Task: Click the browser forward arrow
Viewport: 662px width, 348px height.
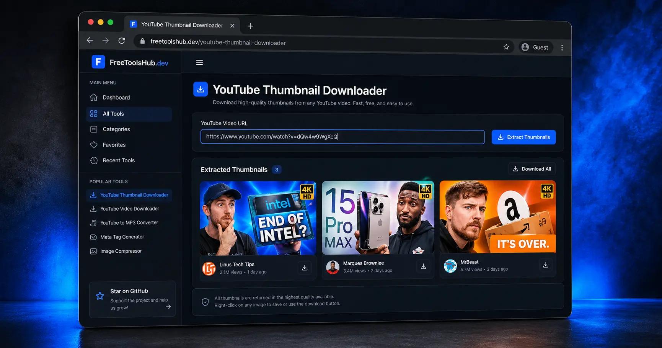Action: coord(106,41)
